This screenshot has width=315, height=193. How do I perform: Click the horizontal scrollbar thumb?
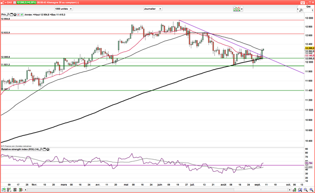coord(261,190)
